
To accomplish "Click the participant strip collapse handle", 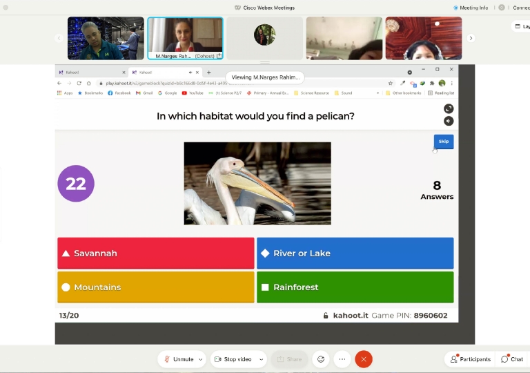I will click(x=265, y=63).
